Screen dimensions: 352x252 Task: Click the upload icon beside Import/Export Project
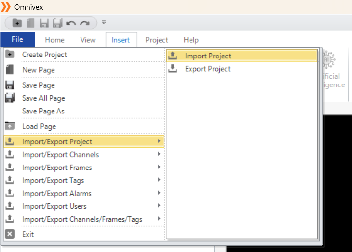pos(10,141)
